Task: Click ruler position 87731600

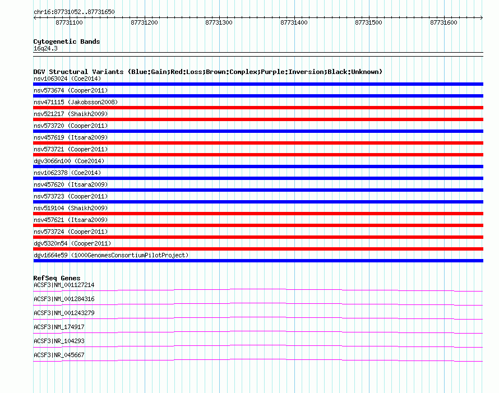Action: coord(443,22)
